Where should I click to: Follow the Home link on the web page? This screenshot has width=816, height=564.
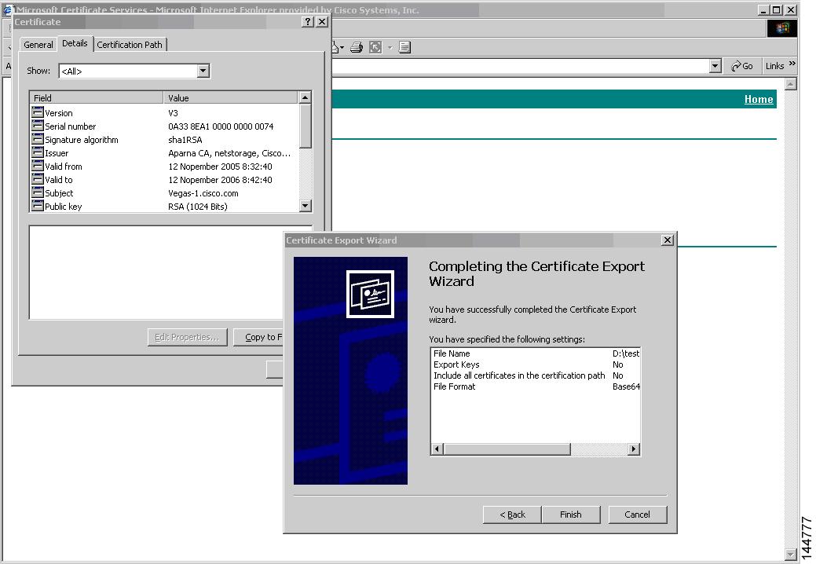[x=759, y=99]
